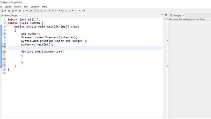
Task: Click the New Java Package icon
Action: (x=9, y=11)
